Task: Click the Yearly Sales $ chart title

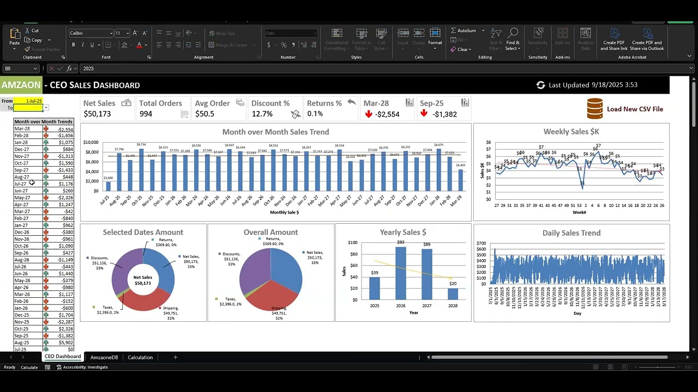Action: tap(403, 232)
